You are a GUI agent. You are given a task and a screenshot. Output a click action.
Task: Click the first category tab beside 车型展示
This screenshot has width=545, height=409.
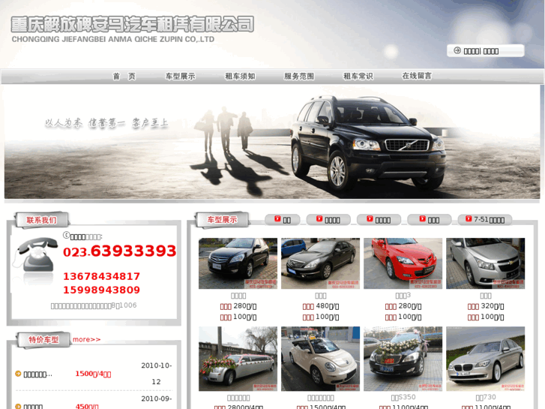[282, 220]
